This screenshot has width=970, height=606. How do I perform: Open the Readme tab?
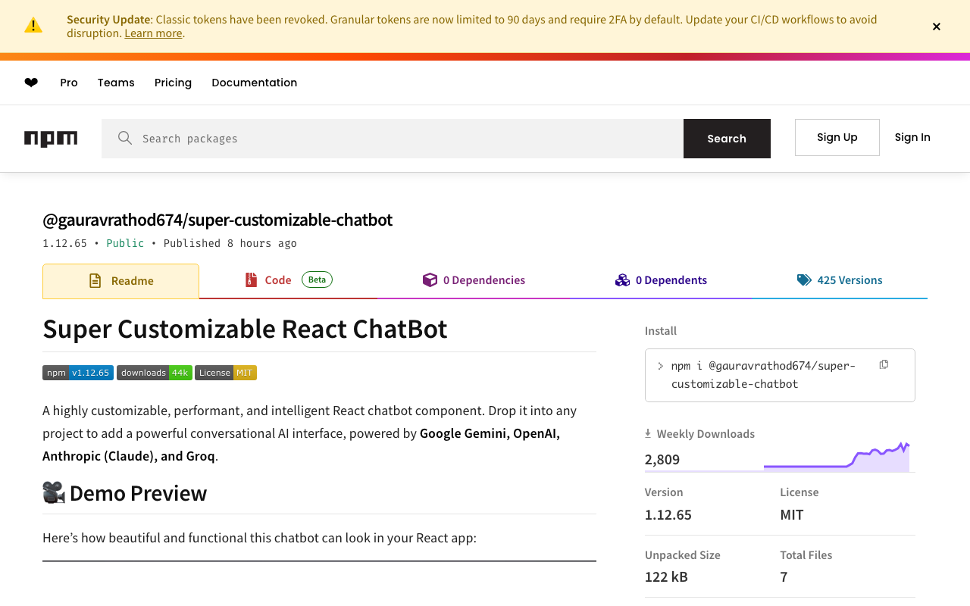point(121,281)
